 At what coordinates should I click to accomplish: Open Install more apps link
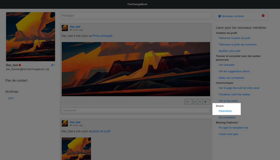[228, 134]
